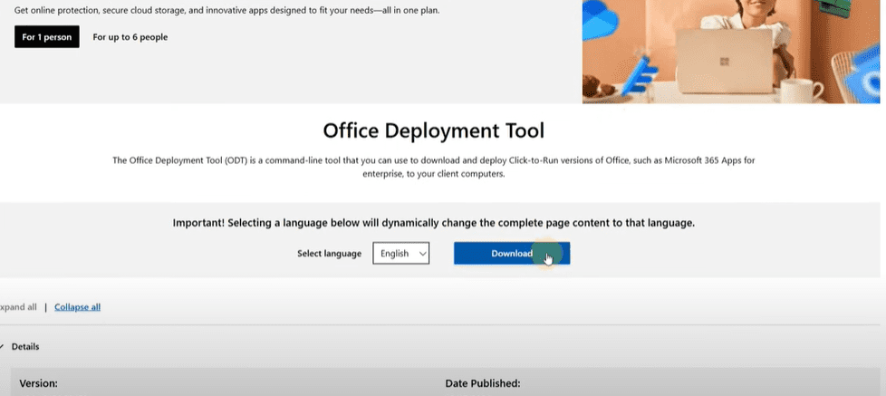
Task: Click the Office Deployment Tool heading
Action: pos(433,130)
